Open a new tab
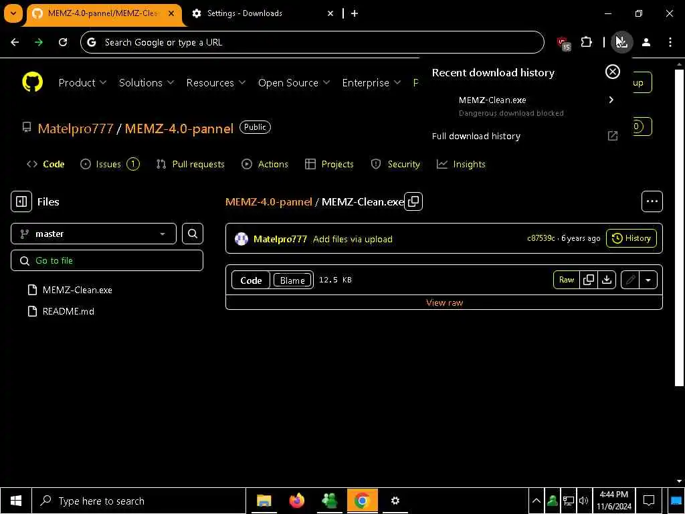The width and height of the screenshot is (685, 514). (355, 13)
